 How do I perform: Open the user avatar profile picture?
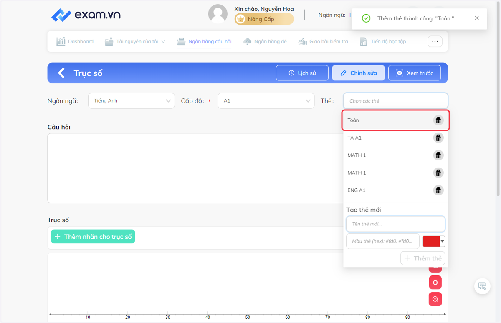pos(218,14)
